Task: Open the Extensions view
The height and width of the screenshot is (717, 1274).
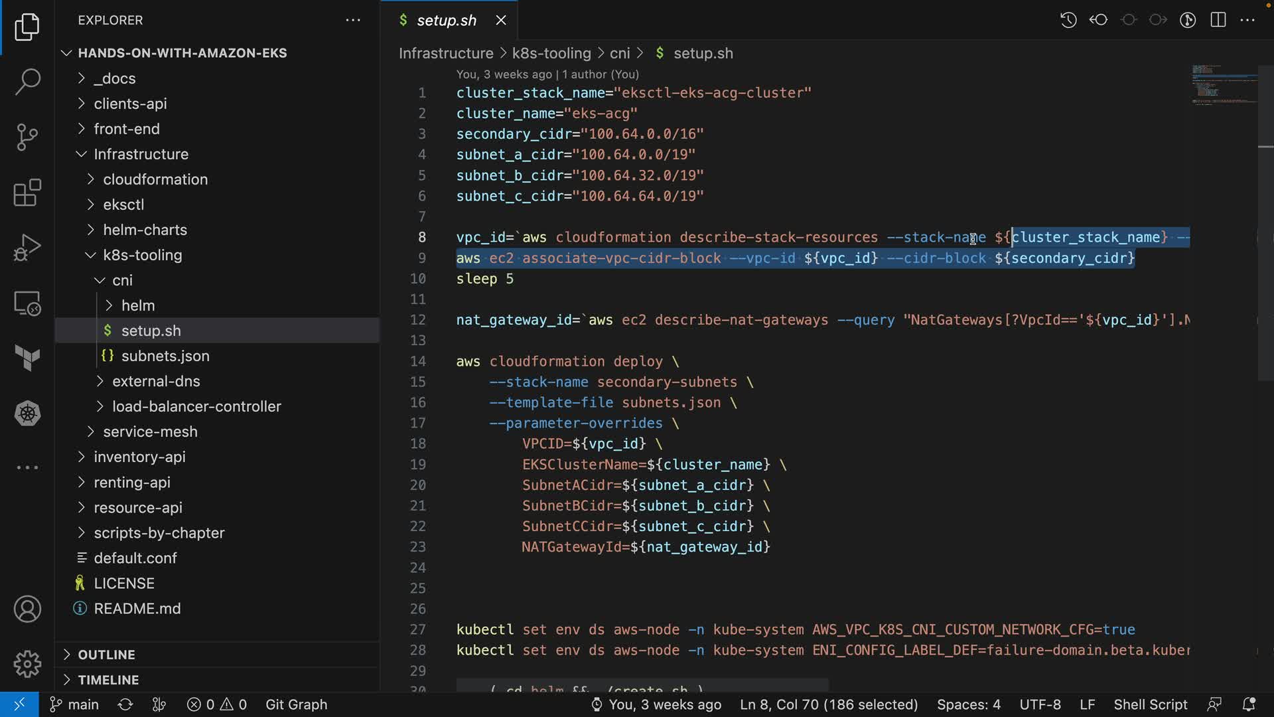Action: pyautogui.click(x=27, y=193)
